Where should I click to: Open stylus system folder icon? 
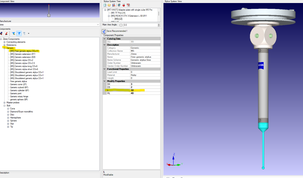[x=109, y=5]
